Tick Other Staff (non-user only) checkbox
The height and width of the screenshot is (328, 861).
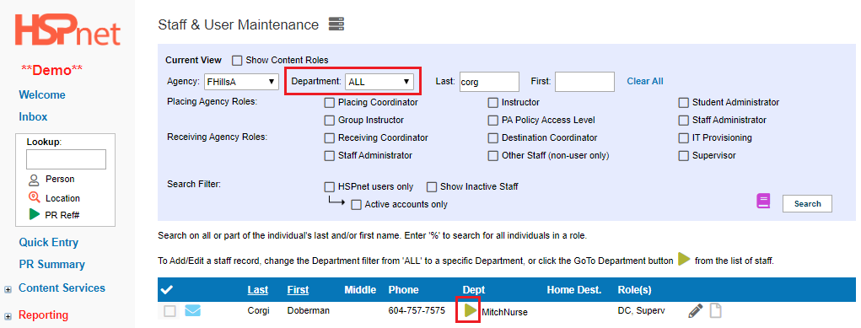492,155
